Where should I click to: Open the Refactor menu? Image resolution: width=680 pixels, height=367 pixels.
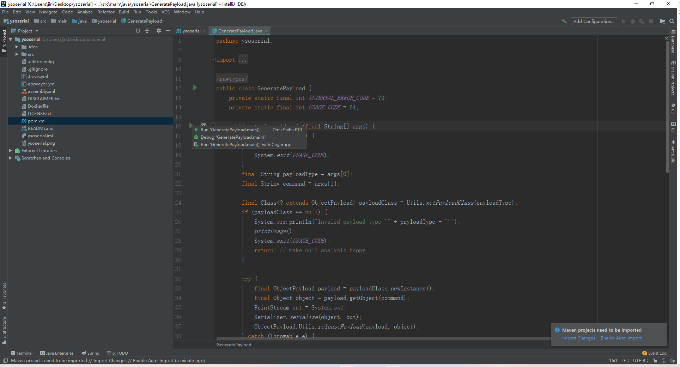click(106, 12)
